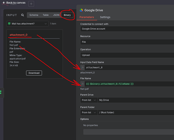Change Parent Drive From list mode
Screen dimensions: 174x140
[x=89, y=100]
